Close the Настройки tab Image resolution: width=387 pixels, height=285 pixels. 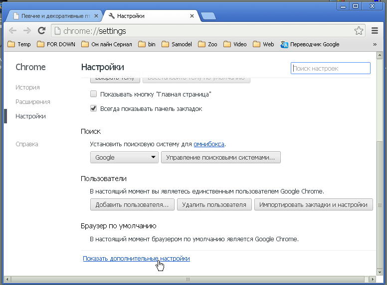coord(192,16)
